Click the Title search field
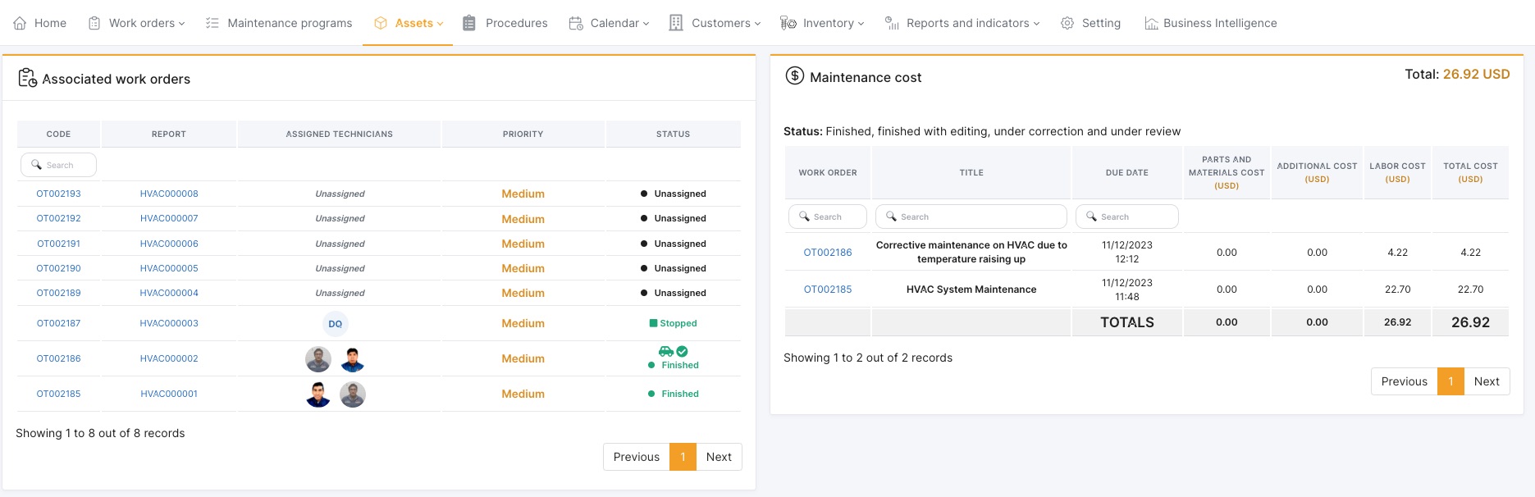Viewport: 1535px width, 497px height. point(971,217)
